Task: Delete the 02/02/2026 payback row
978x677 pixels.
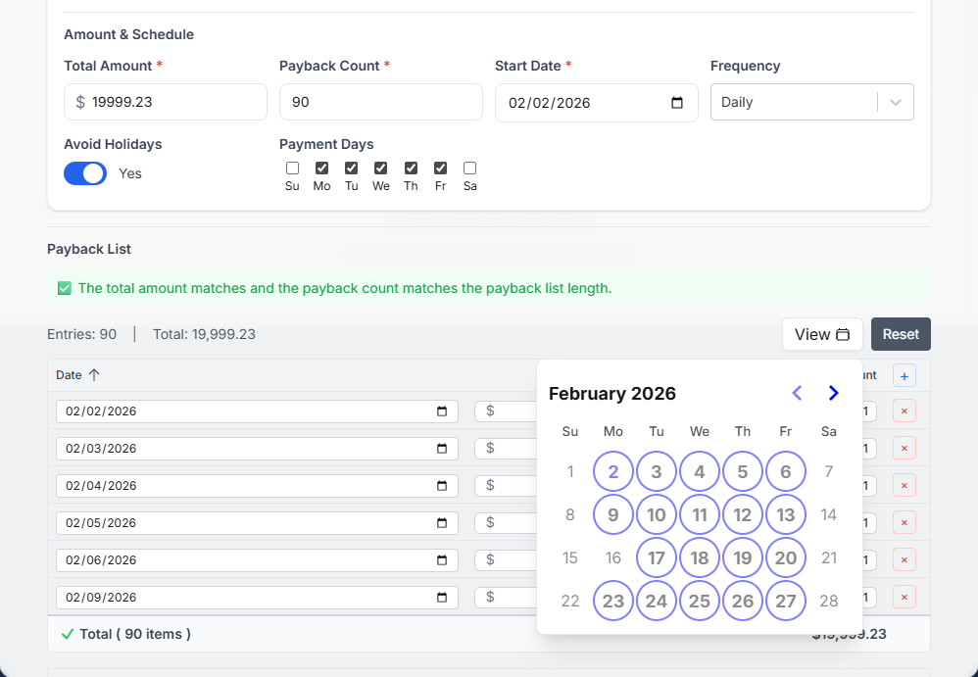Action: (904, 411)
